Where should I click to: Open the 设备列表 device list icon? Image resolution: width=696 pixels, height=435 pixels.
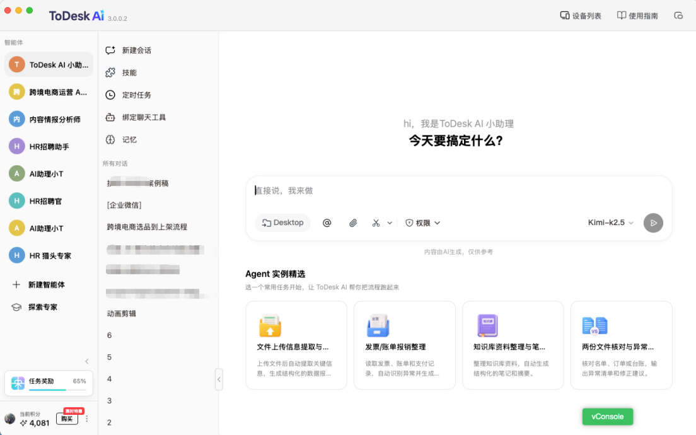tap(565, 16)
